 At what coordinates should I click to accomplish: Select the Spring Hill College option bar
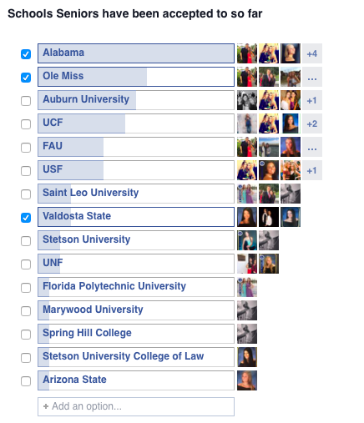136,334
